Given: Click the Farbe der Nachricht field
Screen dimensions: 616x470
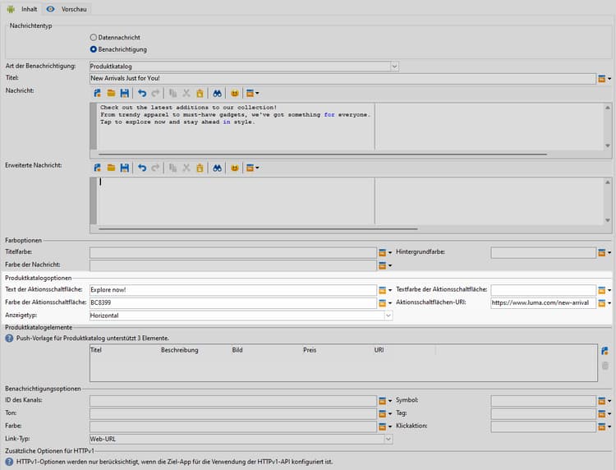Looking at the screenshot, I should 233,265.
